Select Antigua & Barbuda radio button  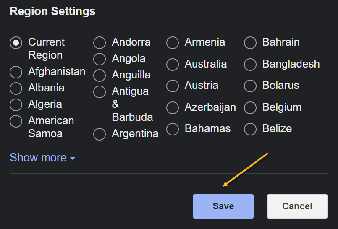100,92
